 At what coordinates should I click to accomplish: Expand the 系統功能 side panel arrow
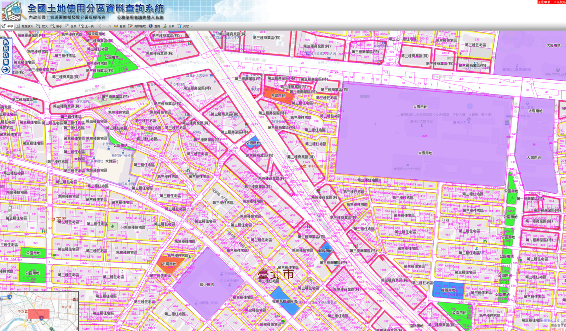(6, 70)
